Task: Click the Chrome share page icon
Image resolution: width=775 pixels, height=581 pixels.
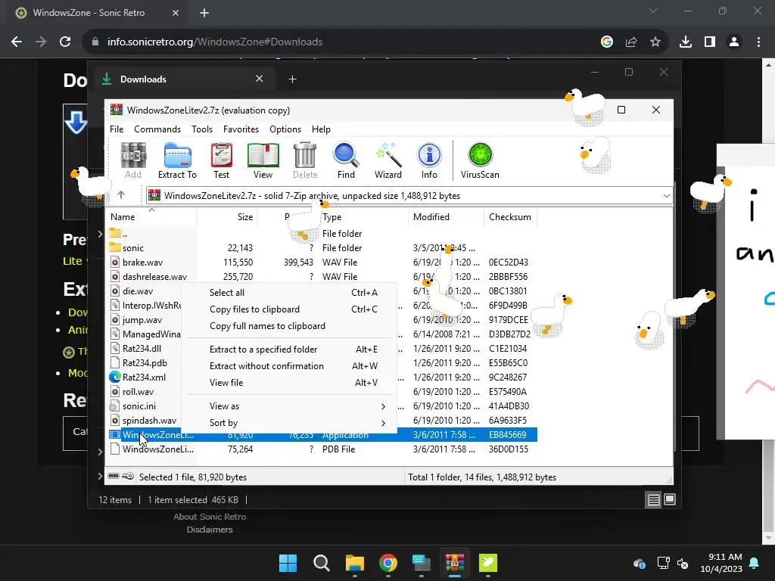Action: pyautogui.click(x=631, y=42)
